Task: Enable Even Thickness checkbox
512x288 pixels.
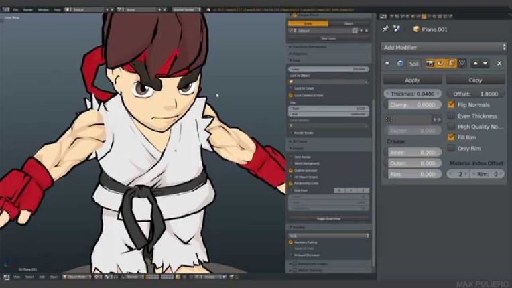Action: point(451,115)
